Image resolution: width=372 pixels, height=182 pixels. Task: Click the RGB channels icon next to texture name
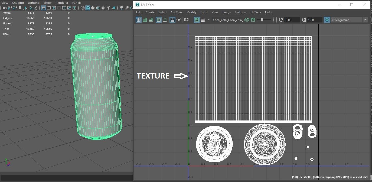246,19
